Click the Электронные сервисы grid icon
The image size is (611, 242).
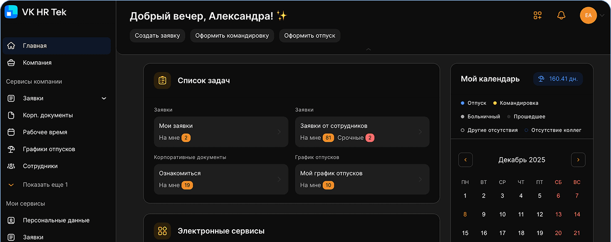pos(162,231)
